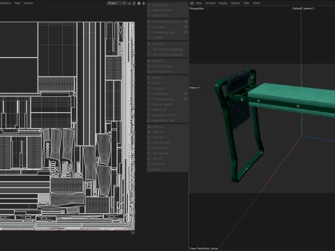Screen dimensions: 335x251
Task: Click the 1,0 coordinate label under UV grid
Action: tap(133, 233)
